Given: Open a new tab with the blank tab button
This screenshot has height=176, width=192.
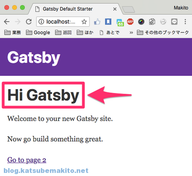Looking at the screenshot, I should (128, 9).
